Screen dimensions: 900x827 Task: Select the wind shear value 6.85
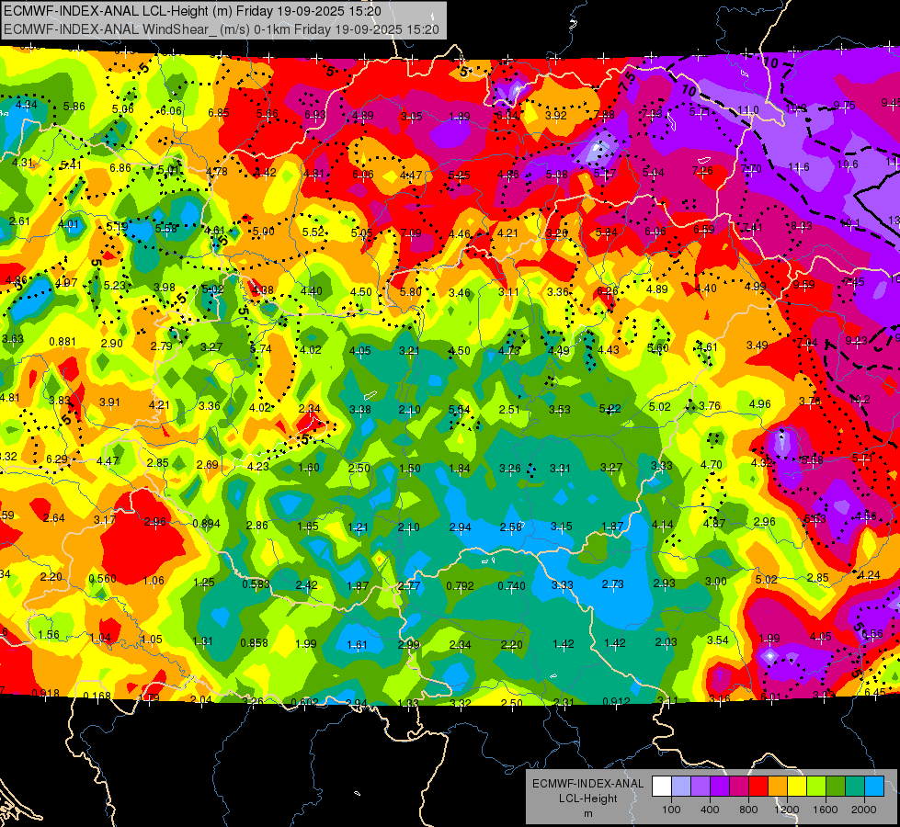click(x=219, y=113)
